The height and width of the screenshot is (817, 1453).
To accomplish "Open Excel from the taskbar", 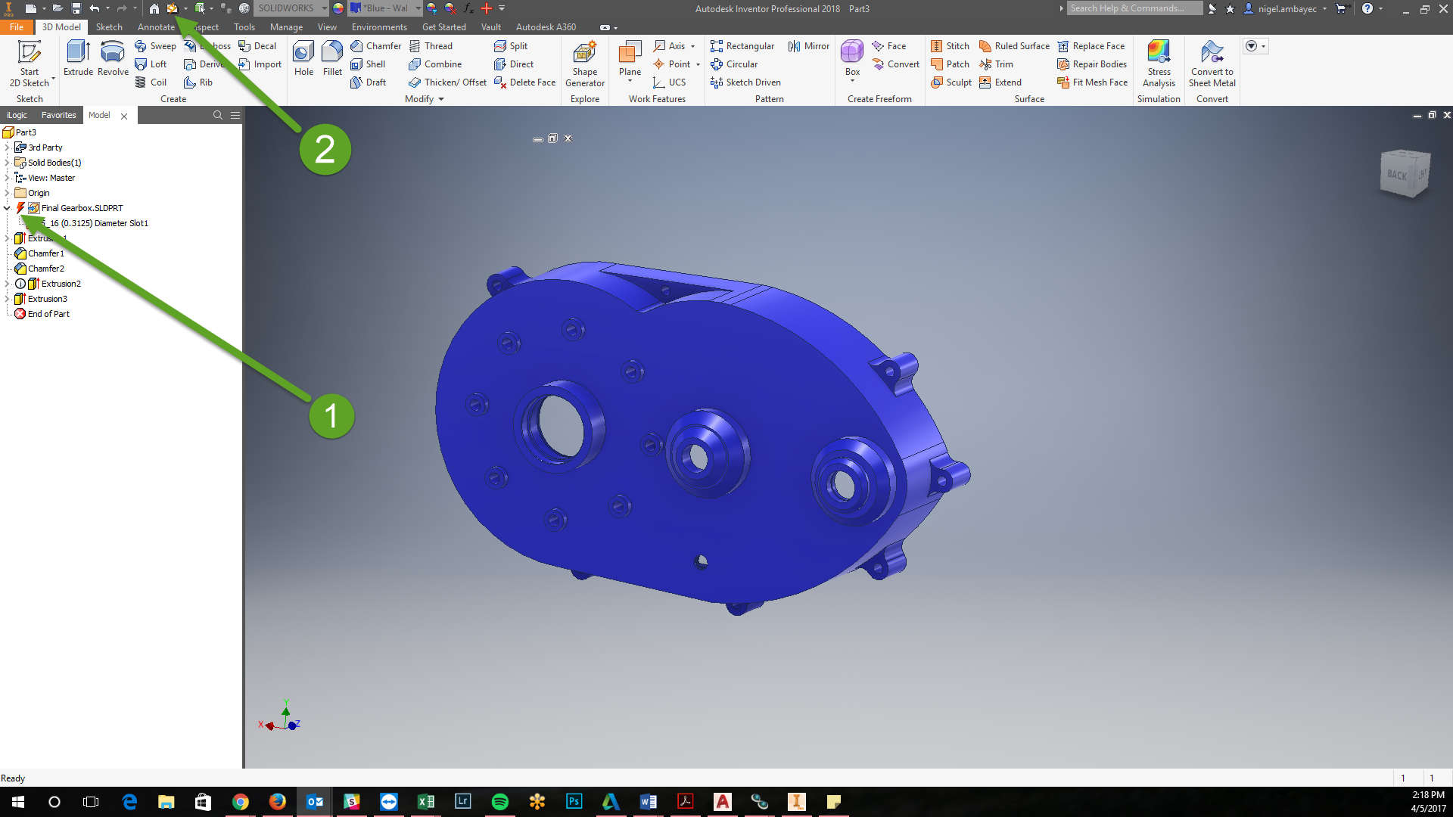I will tap(425, 801).
